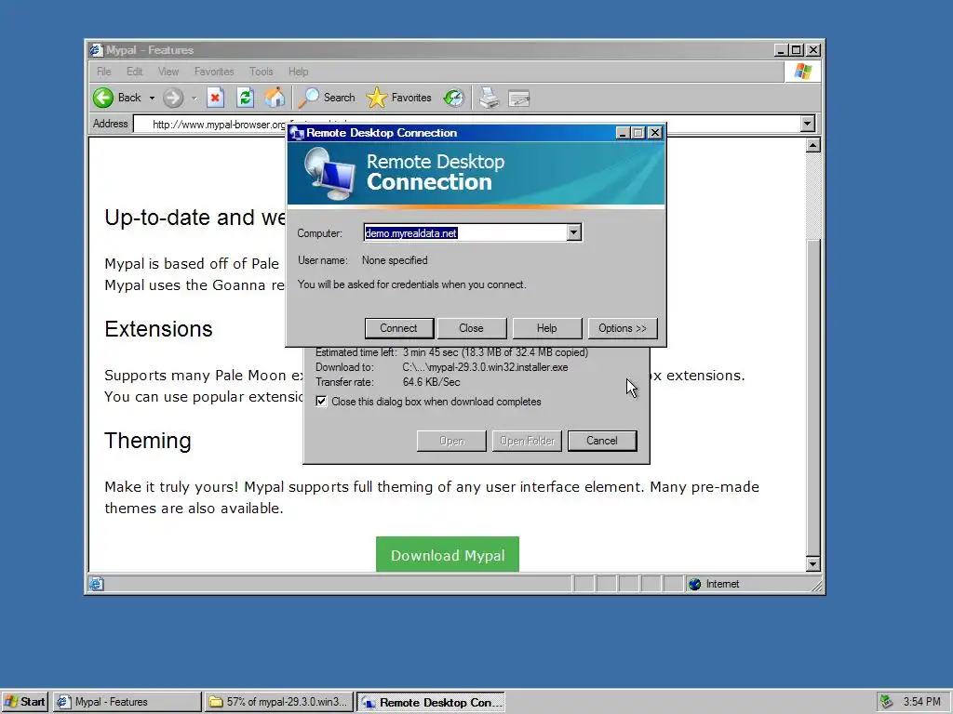Image resolution: width=953 pixels, height=714 pixels.
Task: Open Search with the magnifier icon
Action: pyautogui.click(x=309, y=98)
